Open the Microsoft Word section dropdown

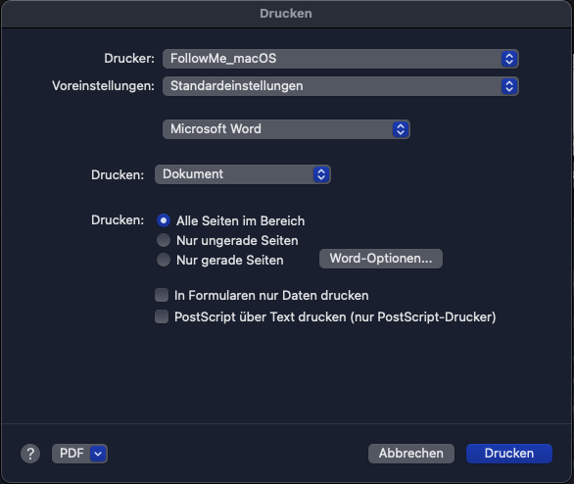point(286,129)
